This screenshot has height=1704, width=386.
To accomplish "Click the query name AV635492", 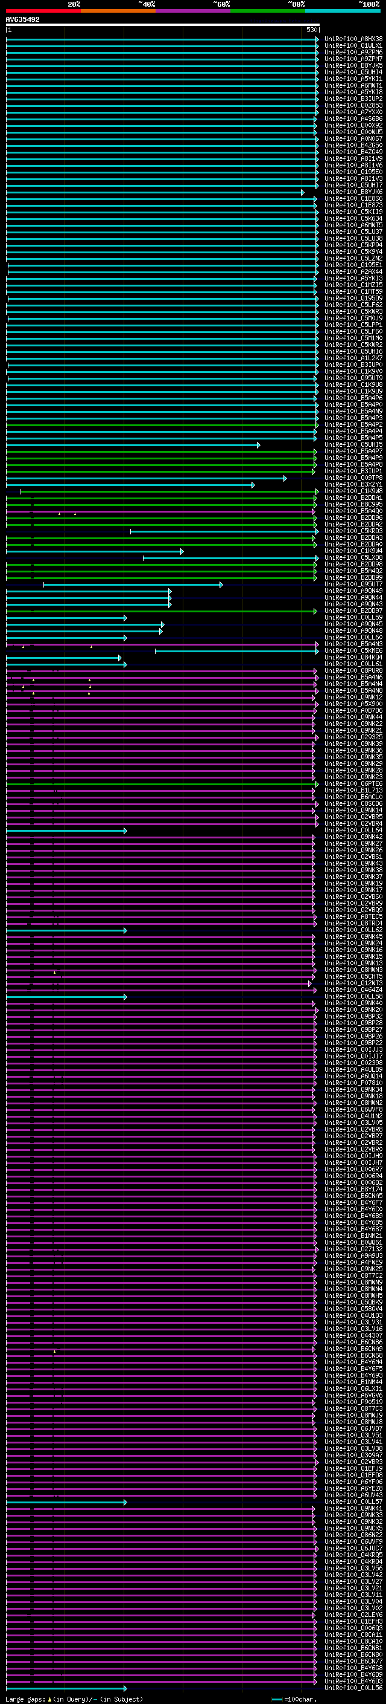I will coord(22,20).
